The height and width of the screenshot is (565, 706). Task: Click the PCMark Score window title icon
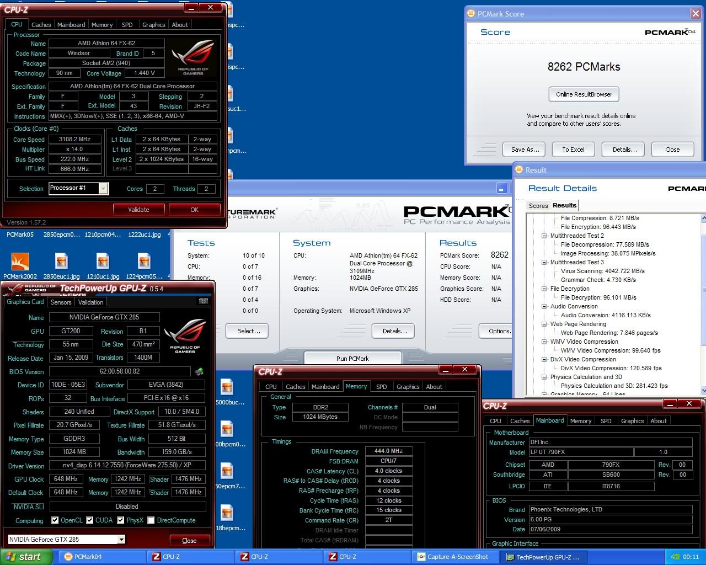471,14
